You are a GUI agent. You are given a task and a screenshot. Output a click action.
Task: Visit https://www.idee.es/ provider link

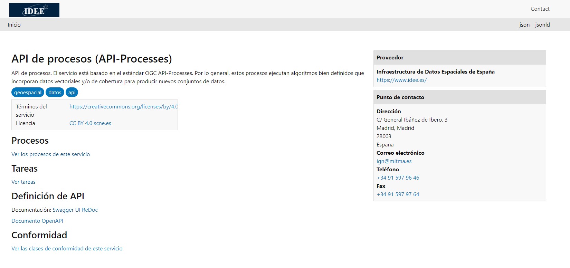pyautogui.click(x=401, y=80)
